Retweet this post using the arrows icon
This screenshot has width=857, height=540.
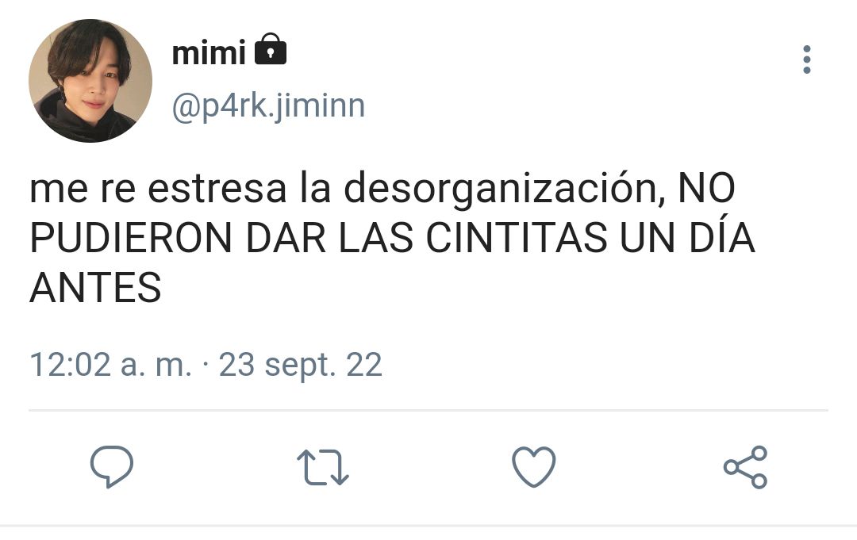[322, 467]
